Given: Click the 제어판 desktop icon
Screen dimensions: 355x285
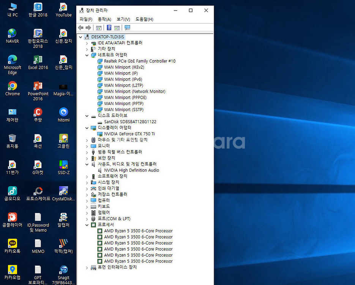Looking at the screenshot, I should [12, 115].
